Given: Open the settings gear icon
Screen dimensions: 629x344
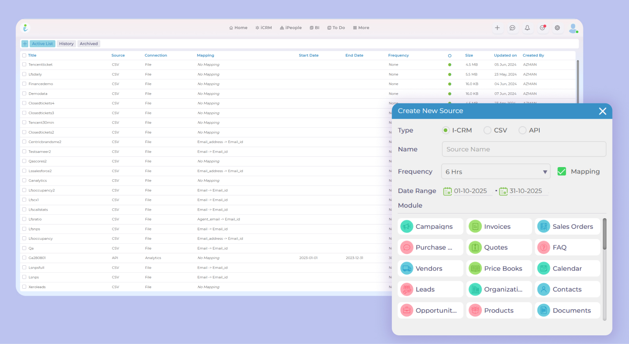Looking at the screenshot, I should pyautogui.click(x=557, y=28).
